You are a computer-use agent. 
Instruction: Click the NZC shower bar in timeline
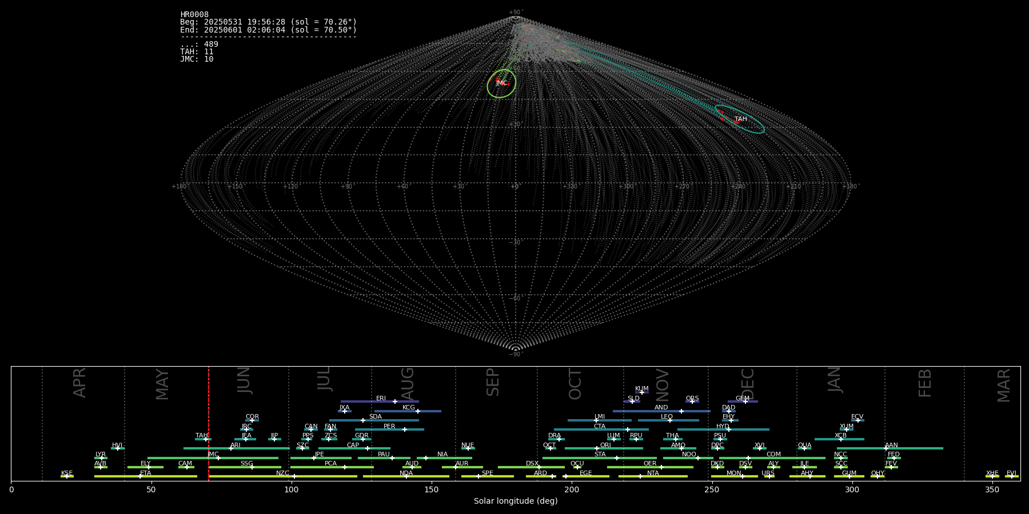(283, 476)
